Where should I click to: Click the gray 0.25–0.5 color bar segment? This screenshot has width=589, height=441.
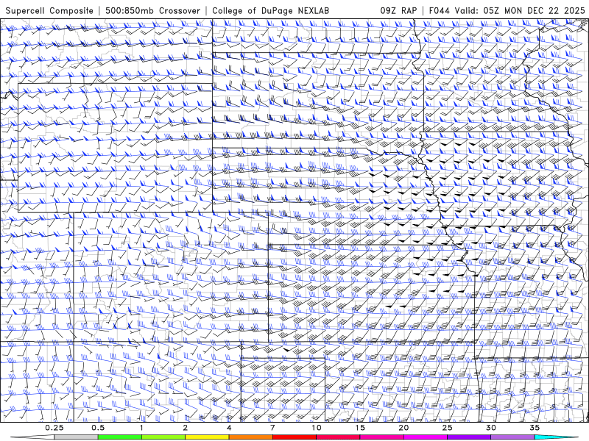76,437
